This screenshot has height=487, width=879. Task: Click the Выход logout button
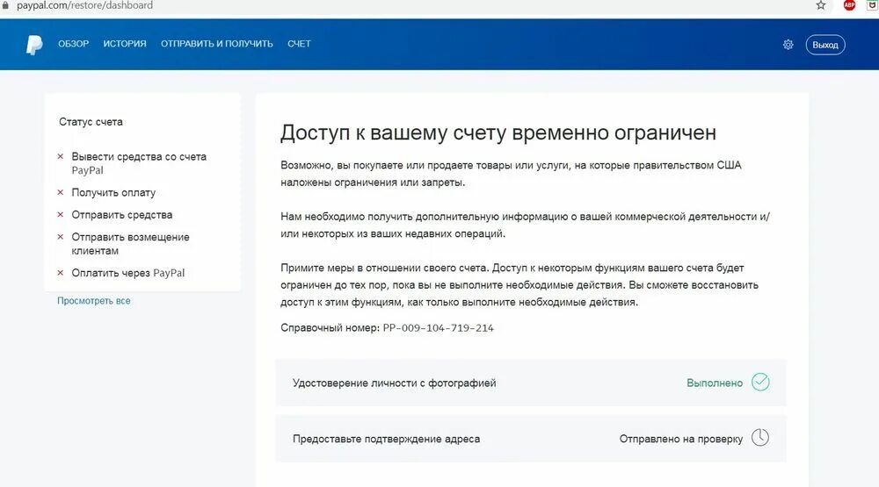tap(825, 45)
